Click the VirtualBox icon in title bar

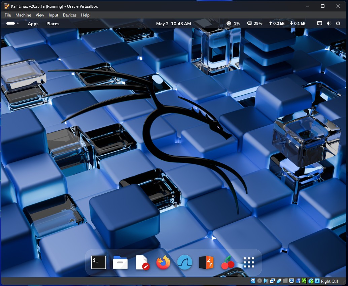point(6,6)
